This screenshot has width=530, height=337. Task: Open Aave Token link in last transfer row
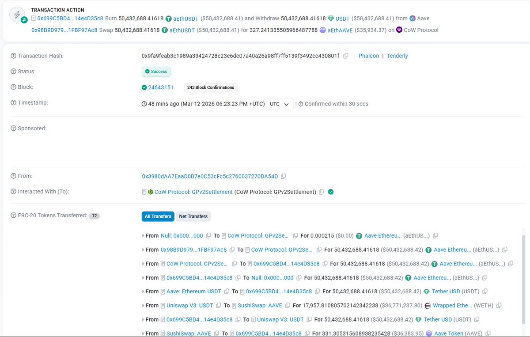click(x=450, y=333)
